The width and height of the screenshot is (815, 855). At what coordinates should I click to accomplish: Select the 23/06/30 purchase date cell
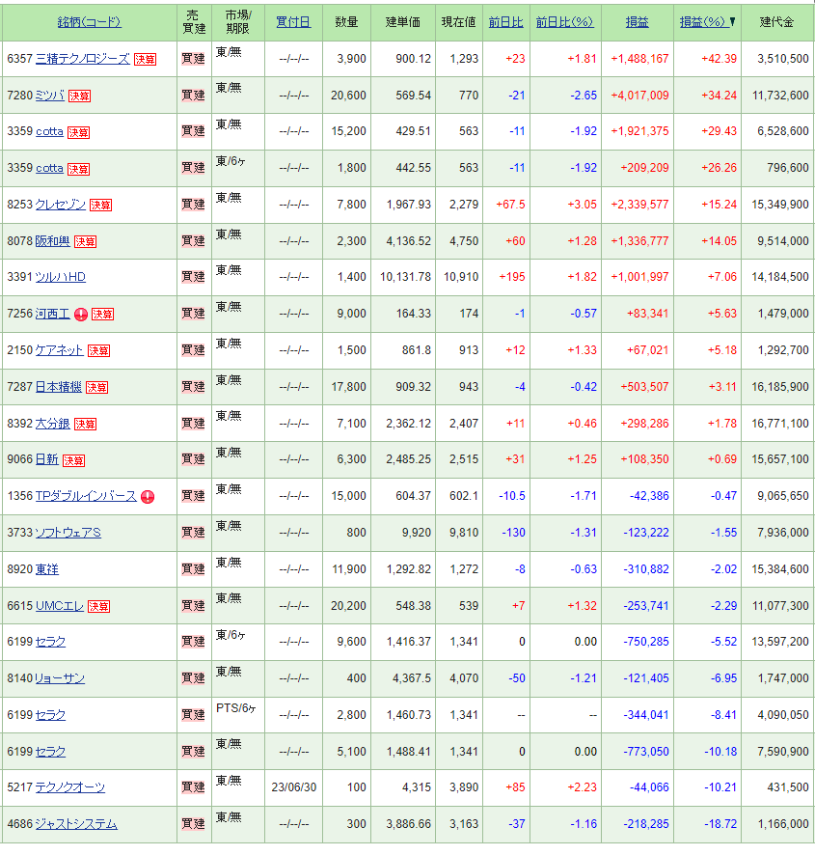click(294, 787)
